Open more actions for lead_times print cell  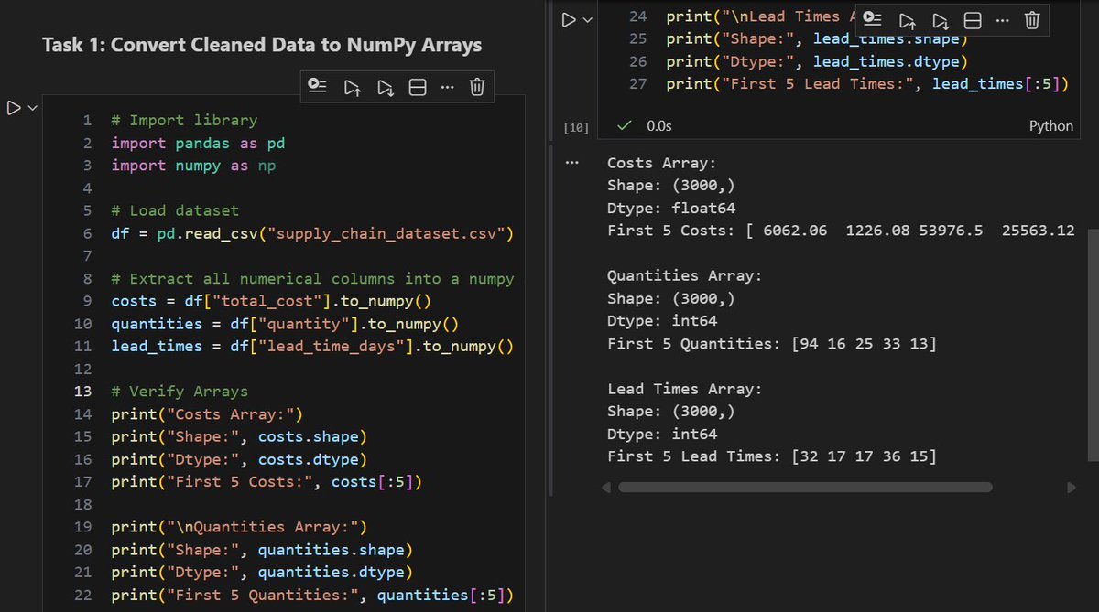(x=1003, y=19)
